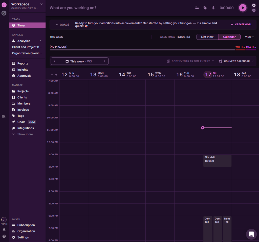Switch to List view
This screenshot has width=259, height=242.
tap(207, 37)
